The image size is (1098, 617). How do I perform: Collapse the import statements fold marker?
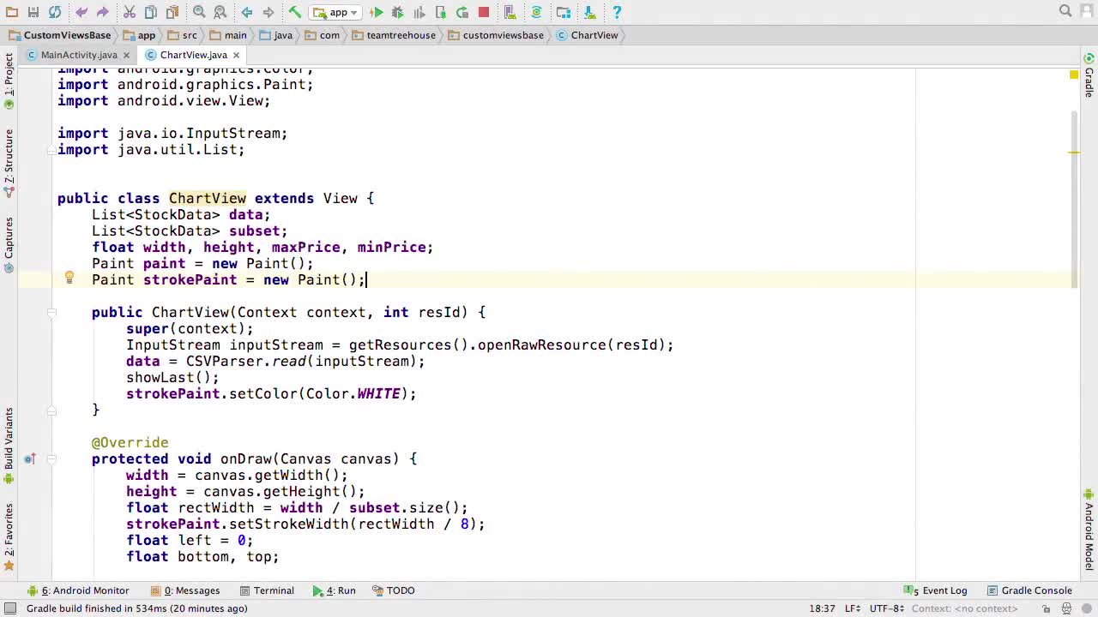coord(51,150)
